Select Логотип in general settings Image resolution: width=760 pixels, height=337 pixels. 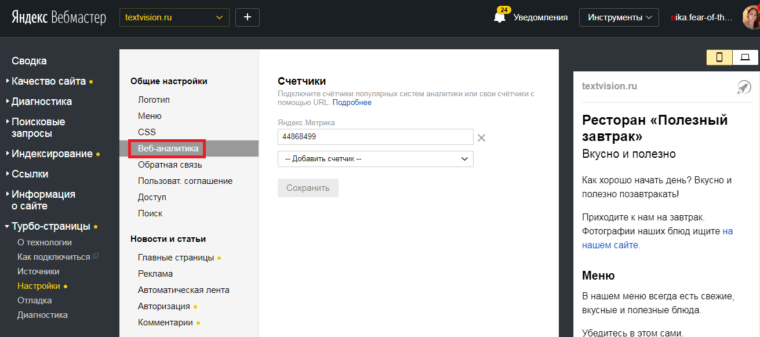(x=154, y=100)
